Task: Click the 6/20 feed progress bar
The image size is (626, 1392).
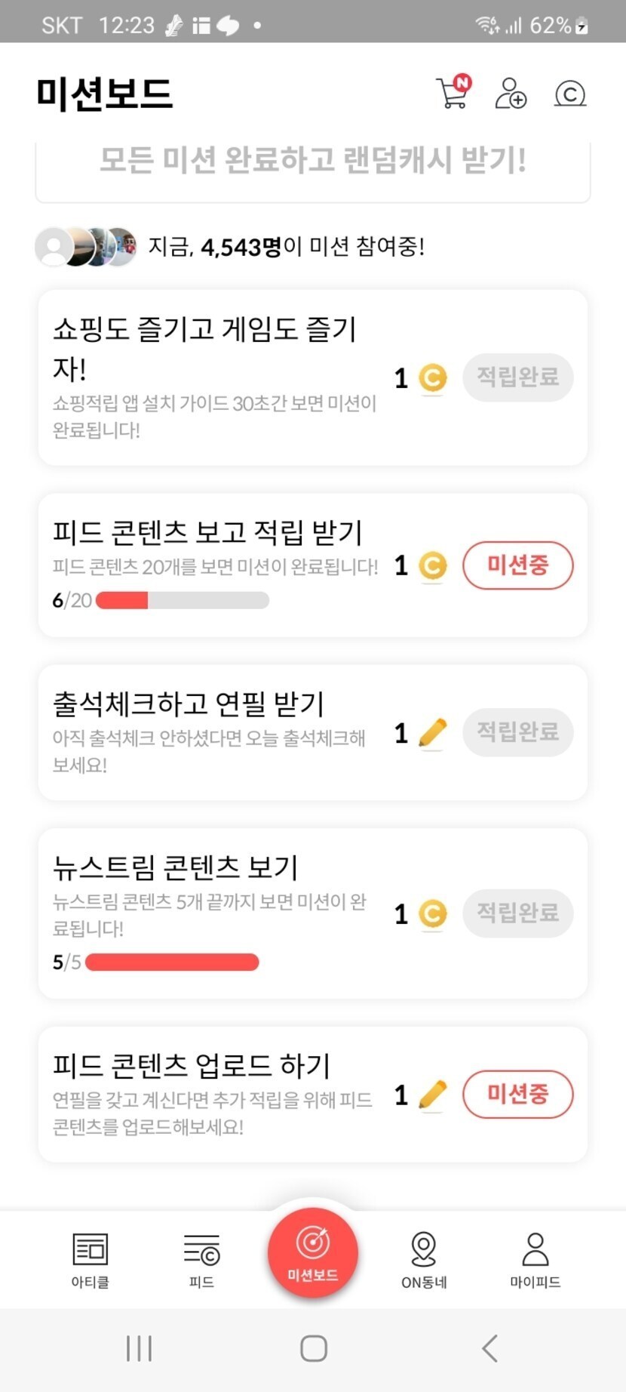Action: pos(183,601)
